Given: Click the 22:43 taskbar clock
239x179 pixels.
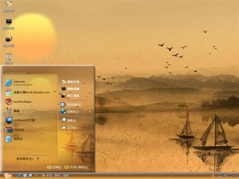Looking at the screenshot, I should (x=233, y=176).
